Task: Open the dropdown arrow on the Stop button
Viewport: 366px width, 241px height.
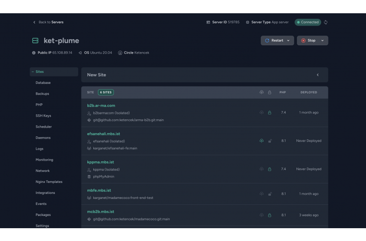Action: tap(323, 41)
